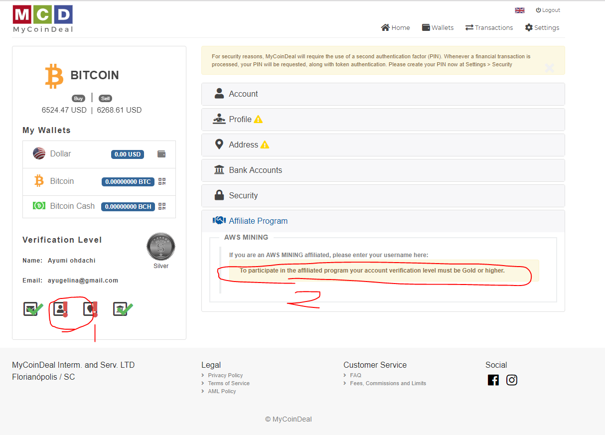Click the address verification warning icon
Image resolution: width=605 pixels, height=435 pixels.
(x=90, y=309)
